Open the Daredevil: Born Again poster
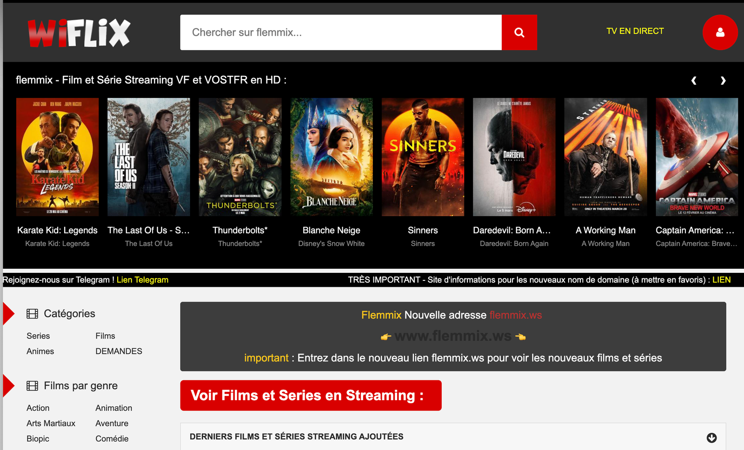Screen dimensions: 744x450 coord(514,157)
